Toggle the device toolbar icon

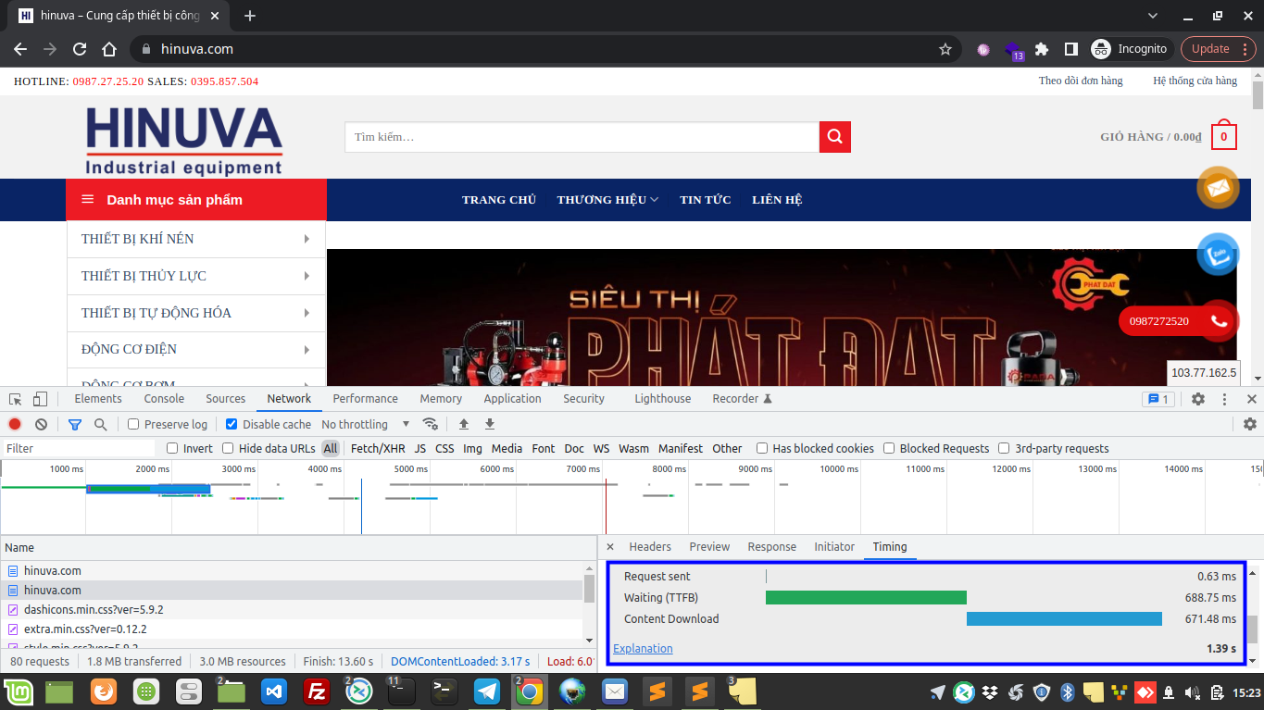click(x=40, y=399)
